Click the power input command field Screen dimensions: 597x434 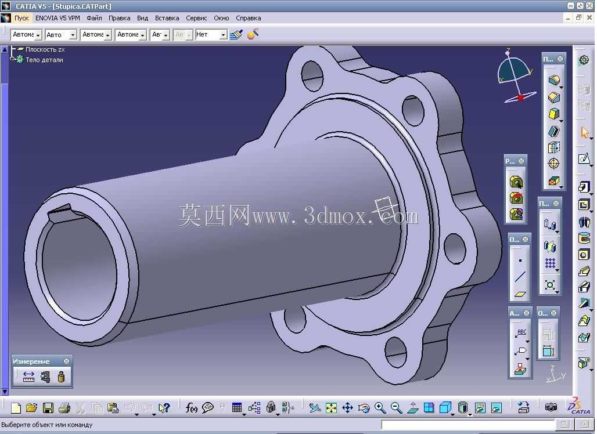pyautogui.click(x=467, y=425)
